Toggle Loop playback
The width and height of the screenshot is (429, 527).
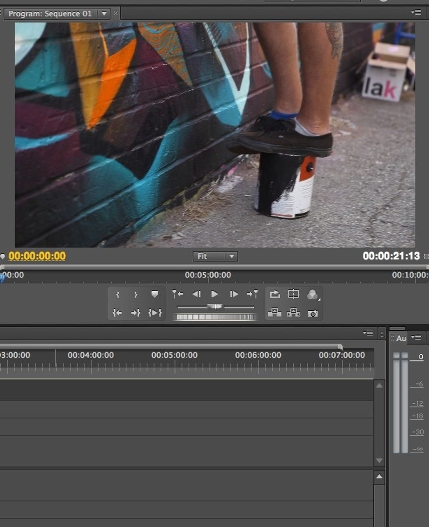click(275, 294)
